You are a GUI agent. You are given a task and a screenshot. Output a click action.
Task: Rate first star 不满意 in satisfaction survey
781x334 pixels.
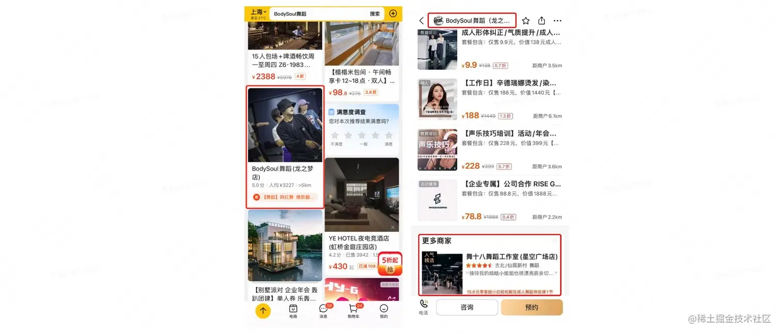pyautogui.click(x=335, y=136)
